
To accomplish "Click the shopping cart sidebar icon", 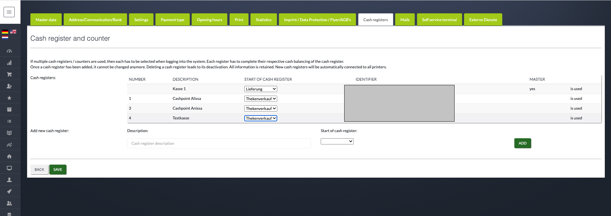I will pos(9,74).
